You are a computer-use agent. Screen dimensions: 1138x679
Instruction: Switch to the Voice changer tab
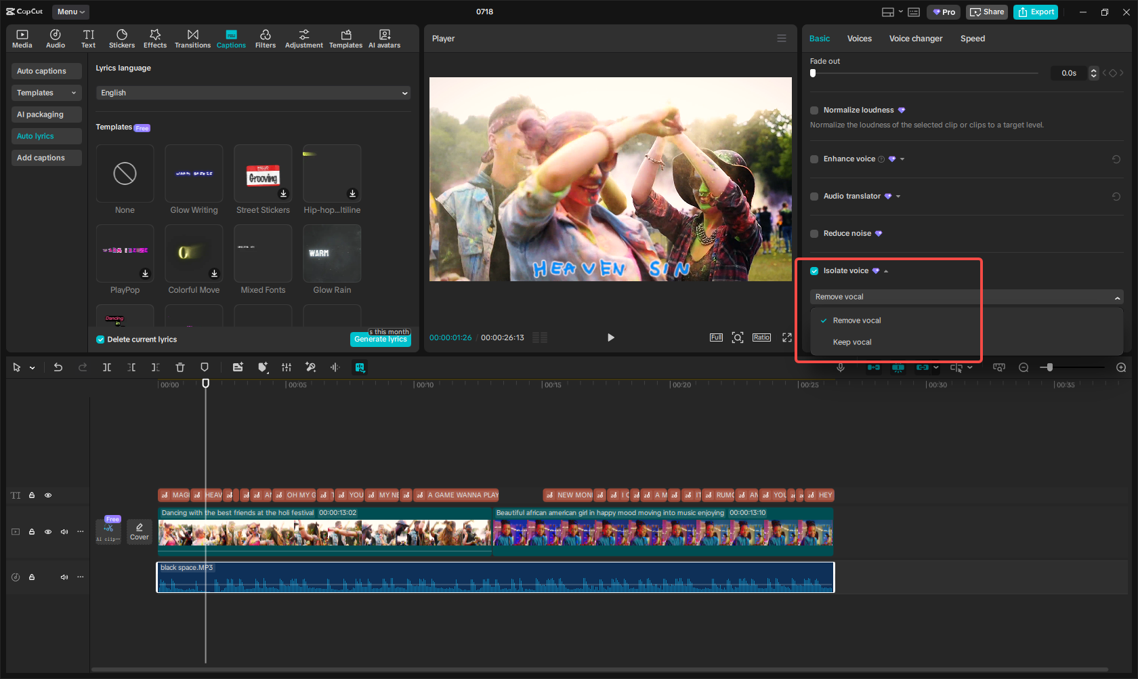click(915, 39)
